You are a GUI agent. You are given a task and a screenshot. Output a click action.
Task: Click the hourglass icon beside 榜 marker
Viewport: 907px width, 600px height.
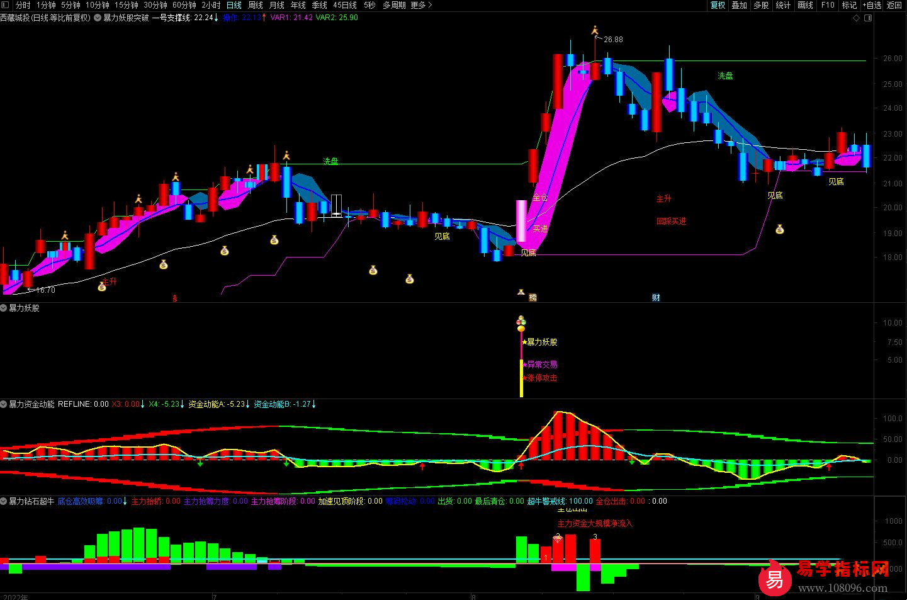click(521, 292)
